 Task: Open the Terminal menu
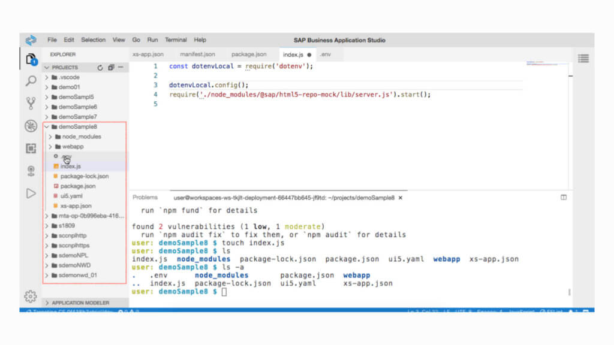pyautogui.click(x=176, y=40)
